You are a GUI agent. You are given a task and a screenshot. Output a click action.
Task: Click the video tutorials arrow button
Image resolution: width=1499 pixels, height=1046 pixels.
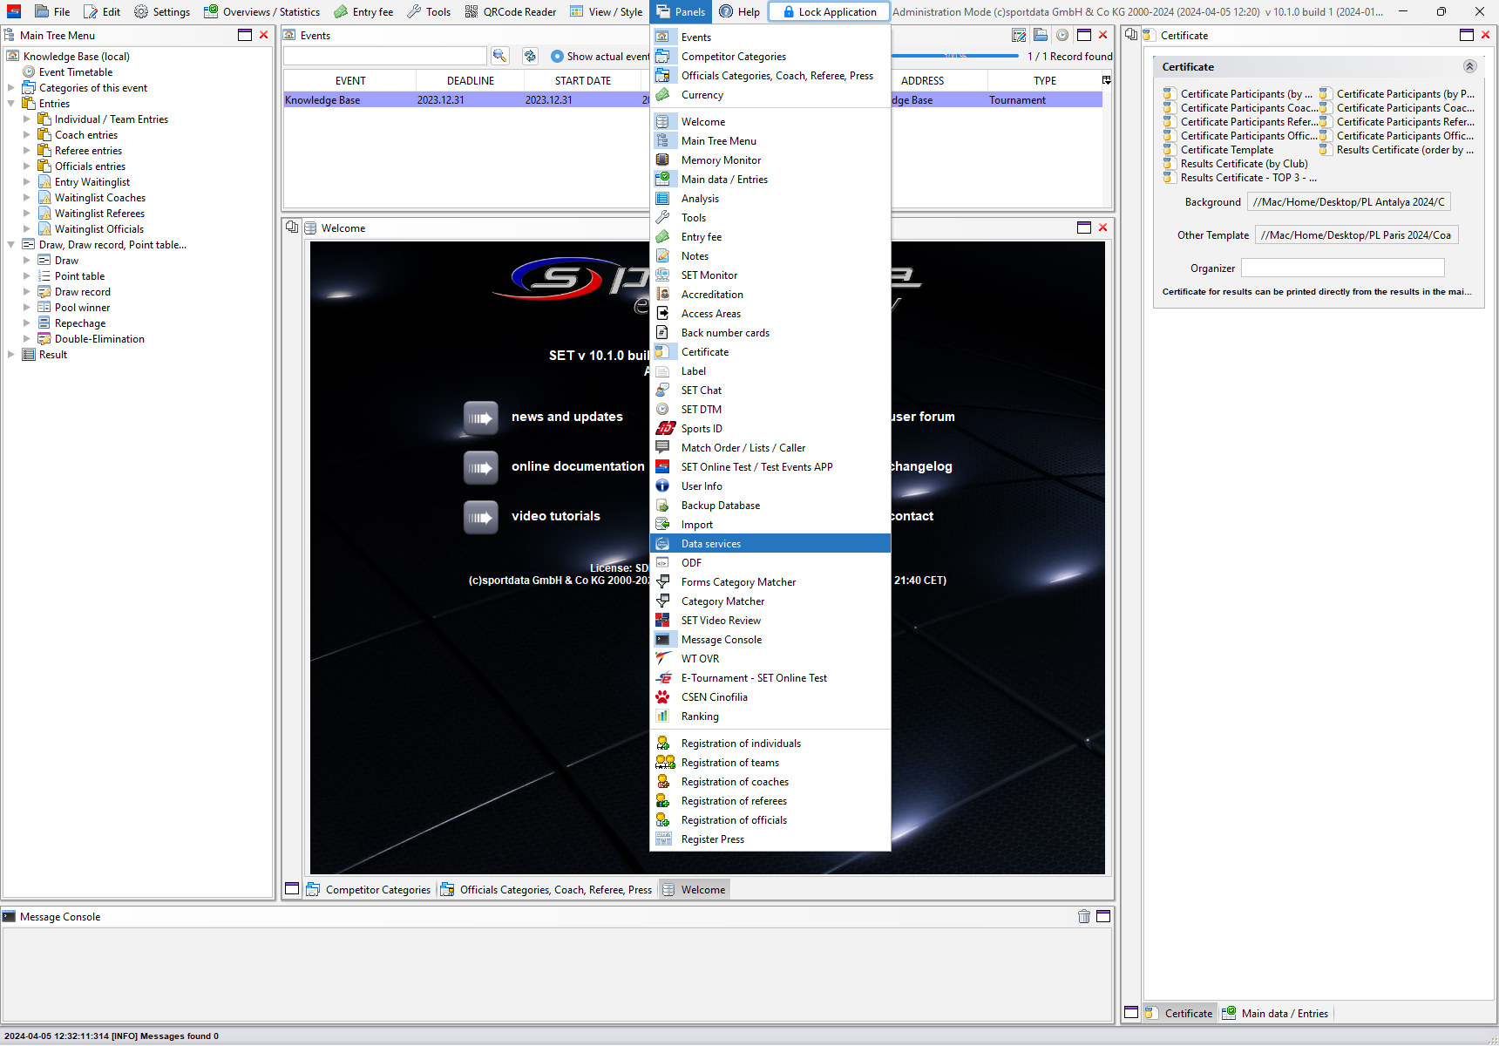click(481, 517)
